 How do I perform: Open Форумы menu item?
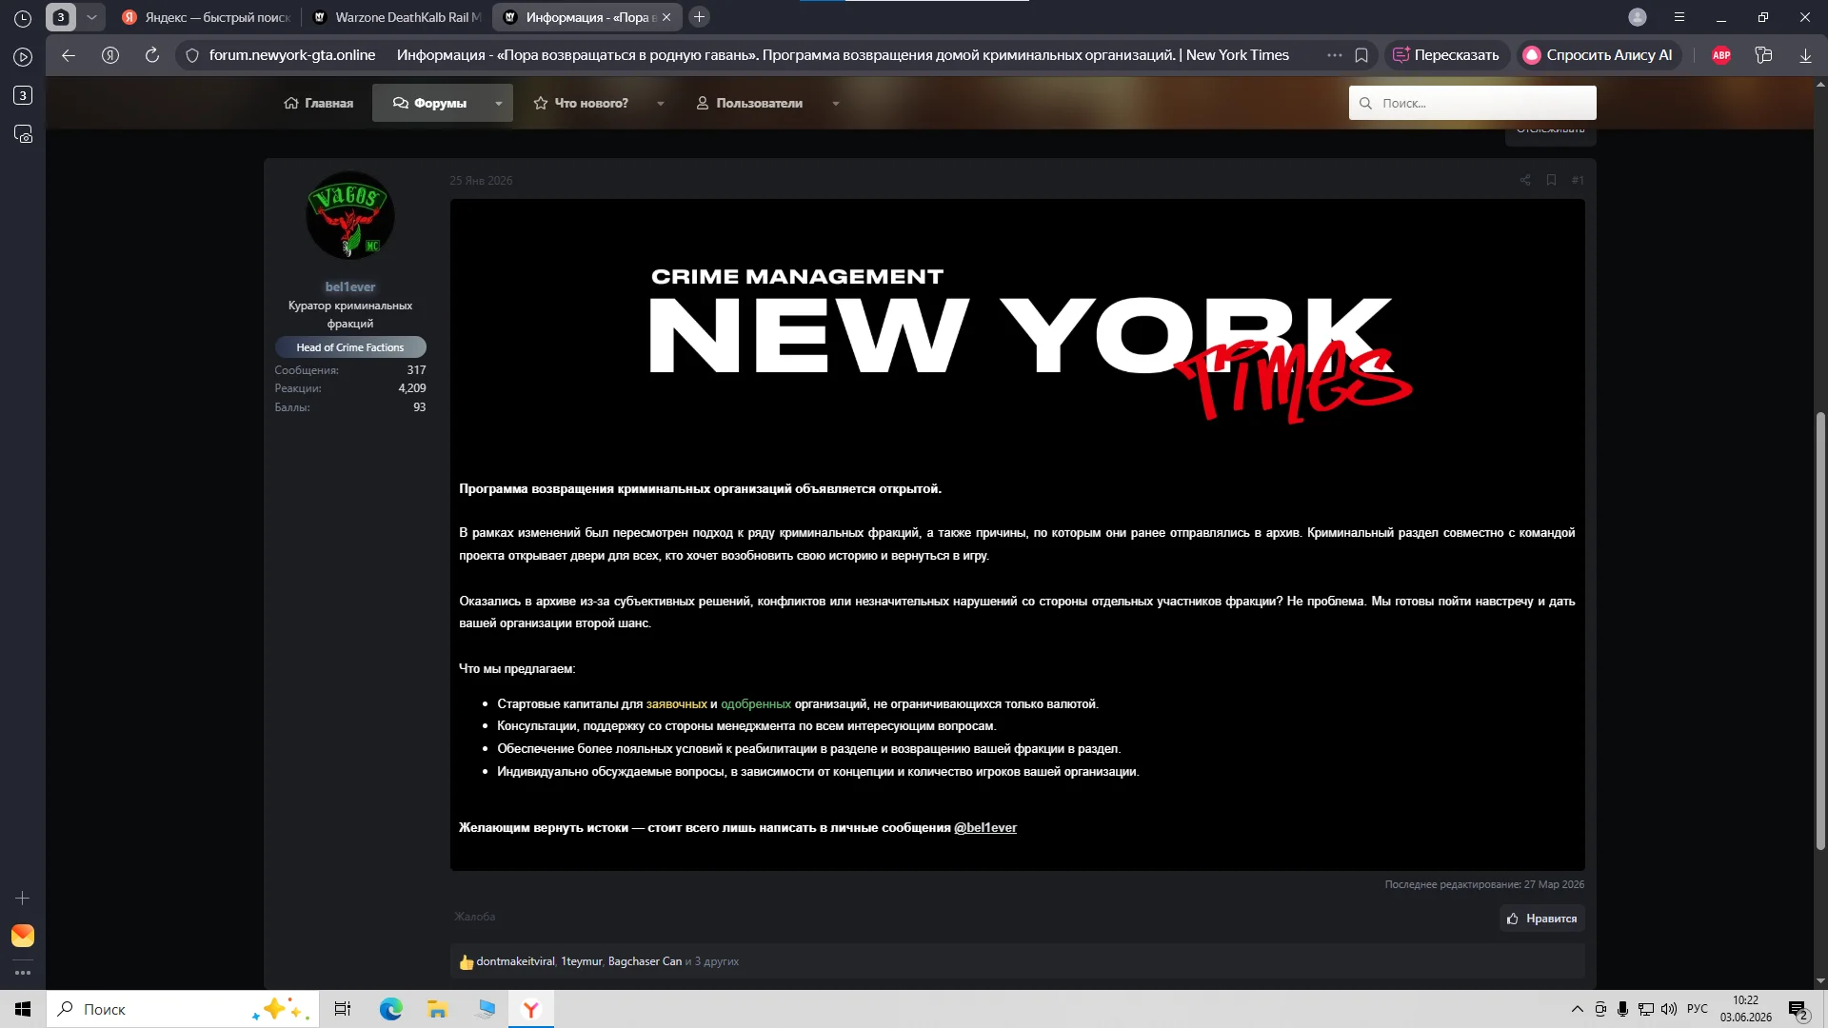pos(429,103)
